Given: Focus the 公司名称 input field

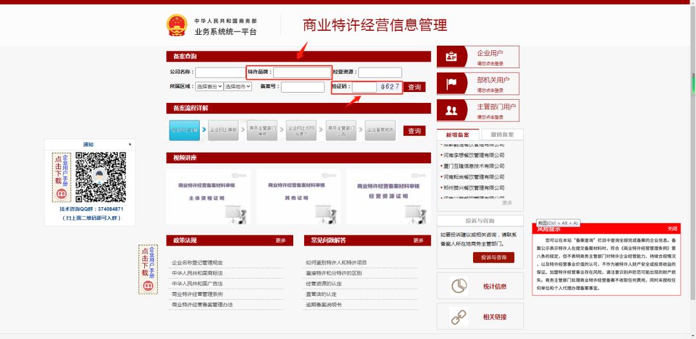Looking at the screenshot, I should [x=220, y=72].
